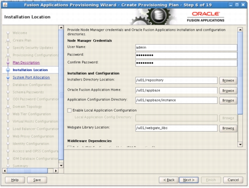This screenshot has width=249, height=188.
Task: Click the Installation and Configuration heading
Action: (x=93, y=73)
